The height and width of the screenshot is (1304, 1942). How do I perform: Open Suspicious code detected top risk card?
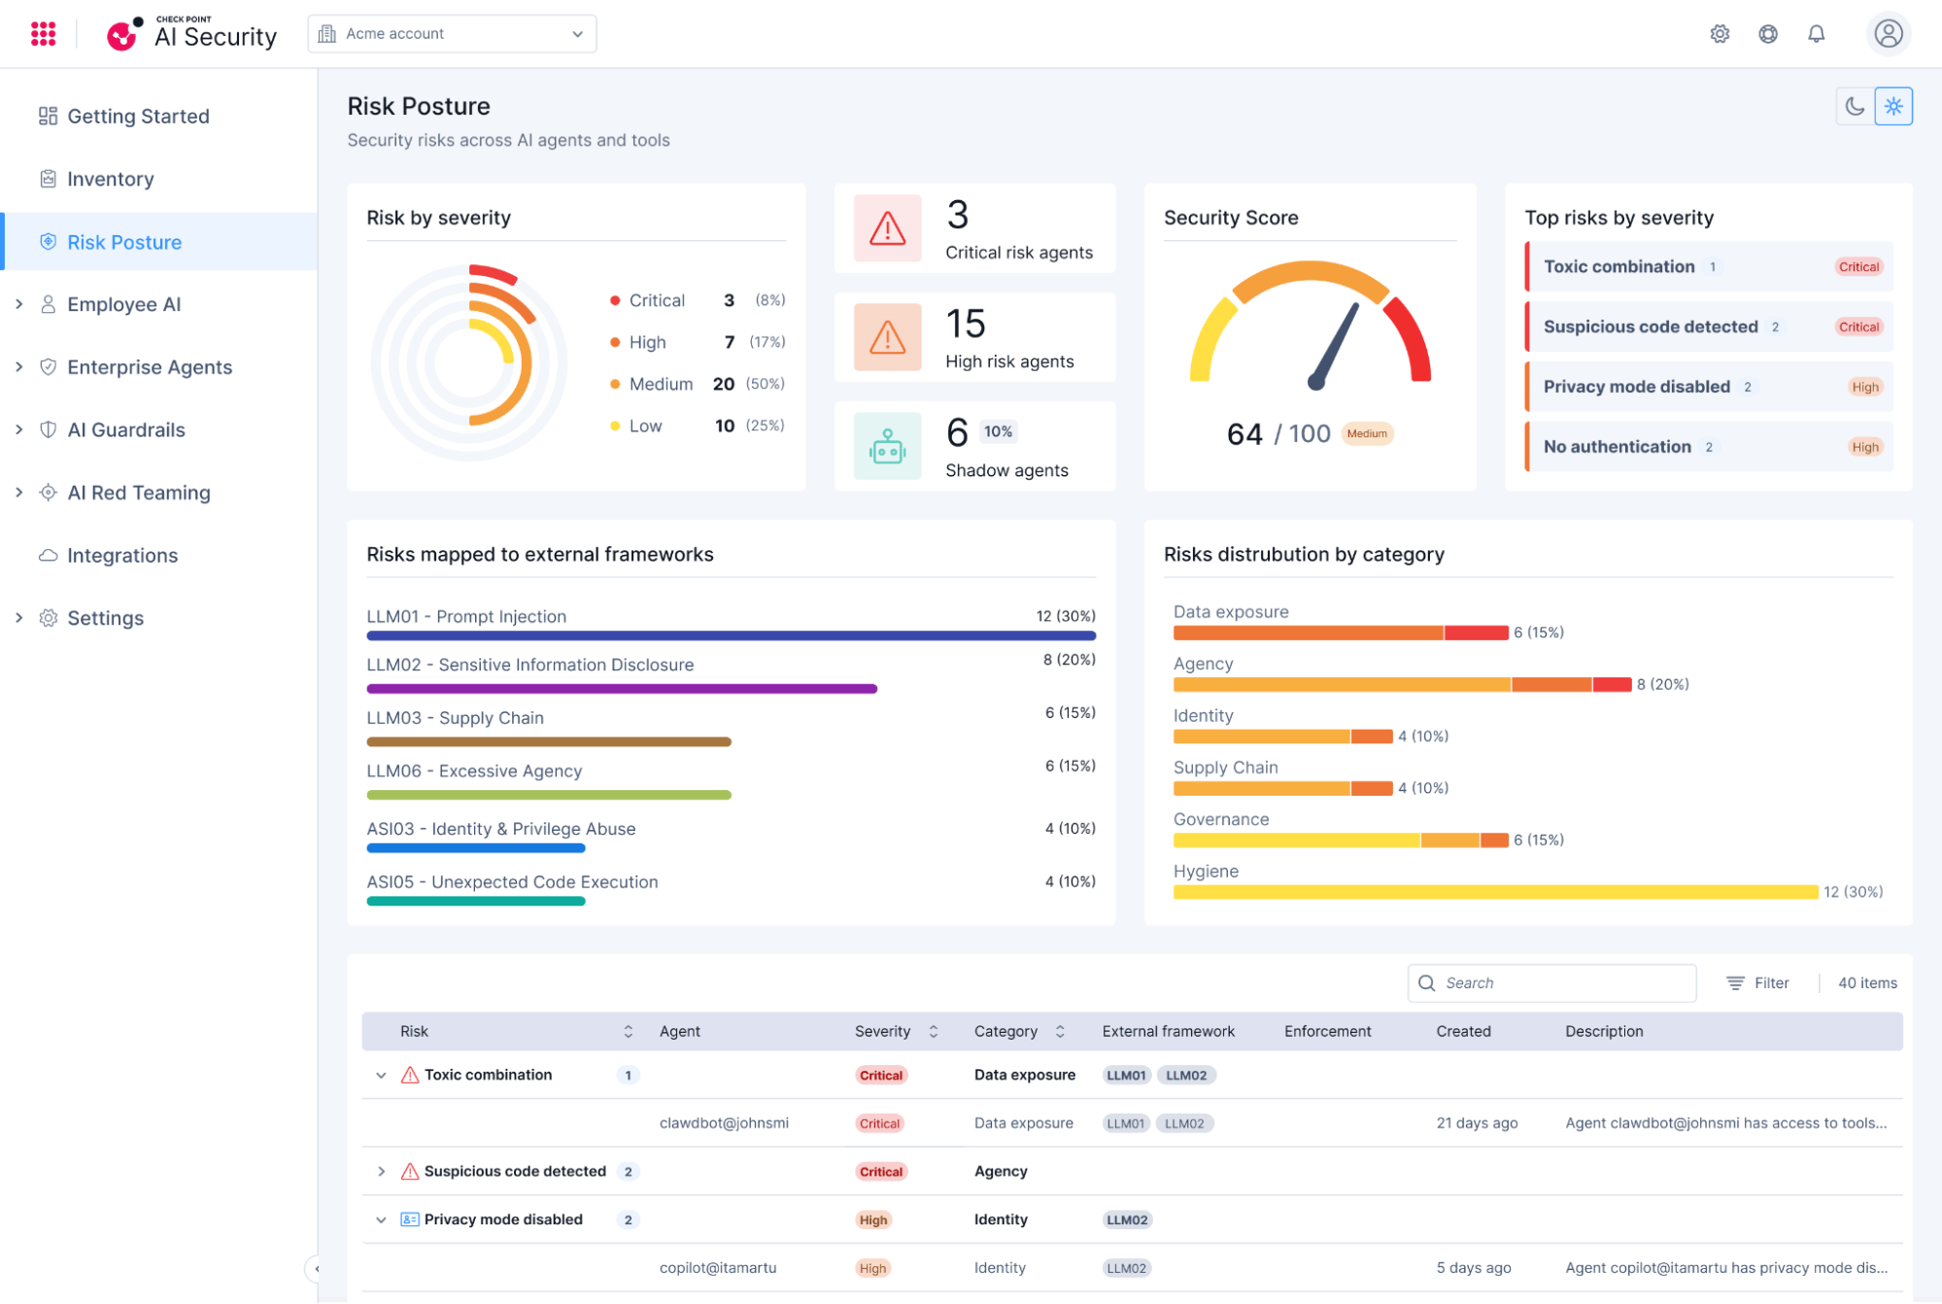click(1709, 326)
